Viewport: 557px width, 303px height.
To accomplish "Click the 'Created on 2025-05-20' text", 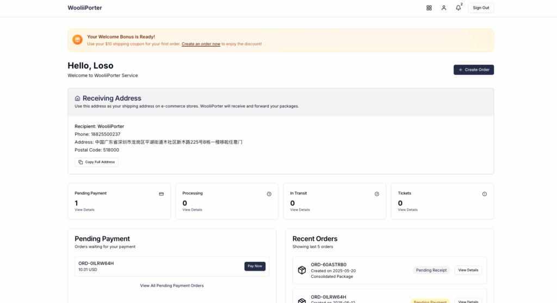I will (x=333, y=271).
